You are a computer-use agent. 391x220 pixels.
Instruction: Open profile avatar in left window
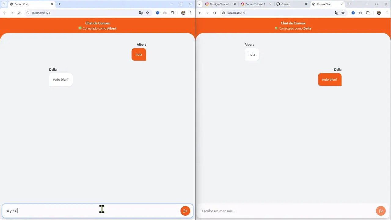[x=183, y=13]
